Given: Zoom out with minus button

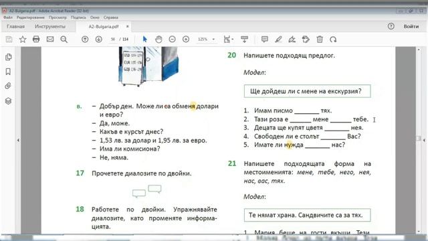Looking at the screenshot, I should [x=173, y=39].
